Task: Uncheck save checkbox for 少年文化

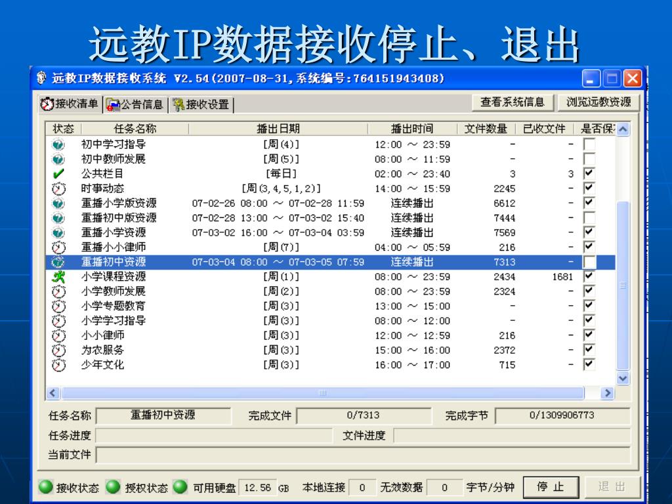Action: 589,364
